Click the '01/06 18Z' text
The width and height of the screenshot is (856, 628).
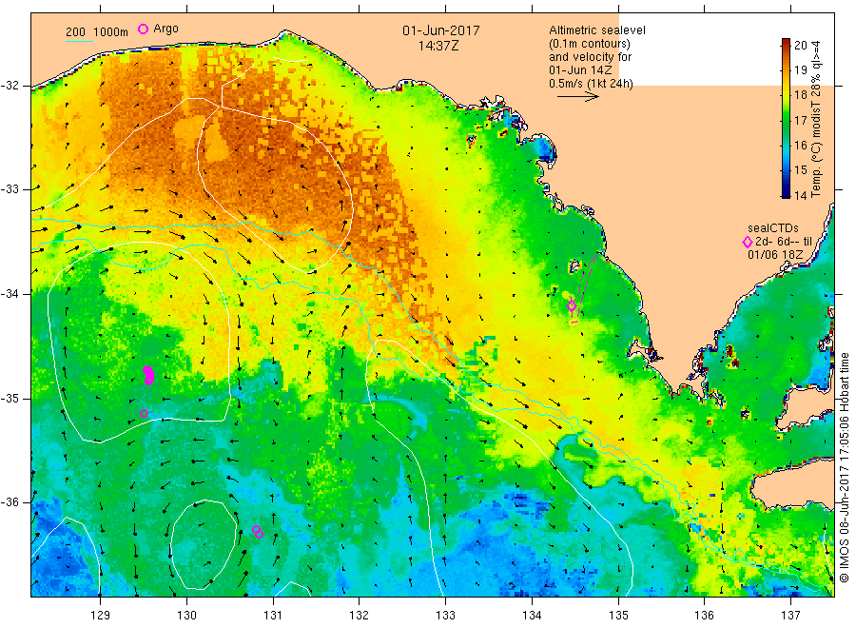pos(775,255)
